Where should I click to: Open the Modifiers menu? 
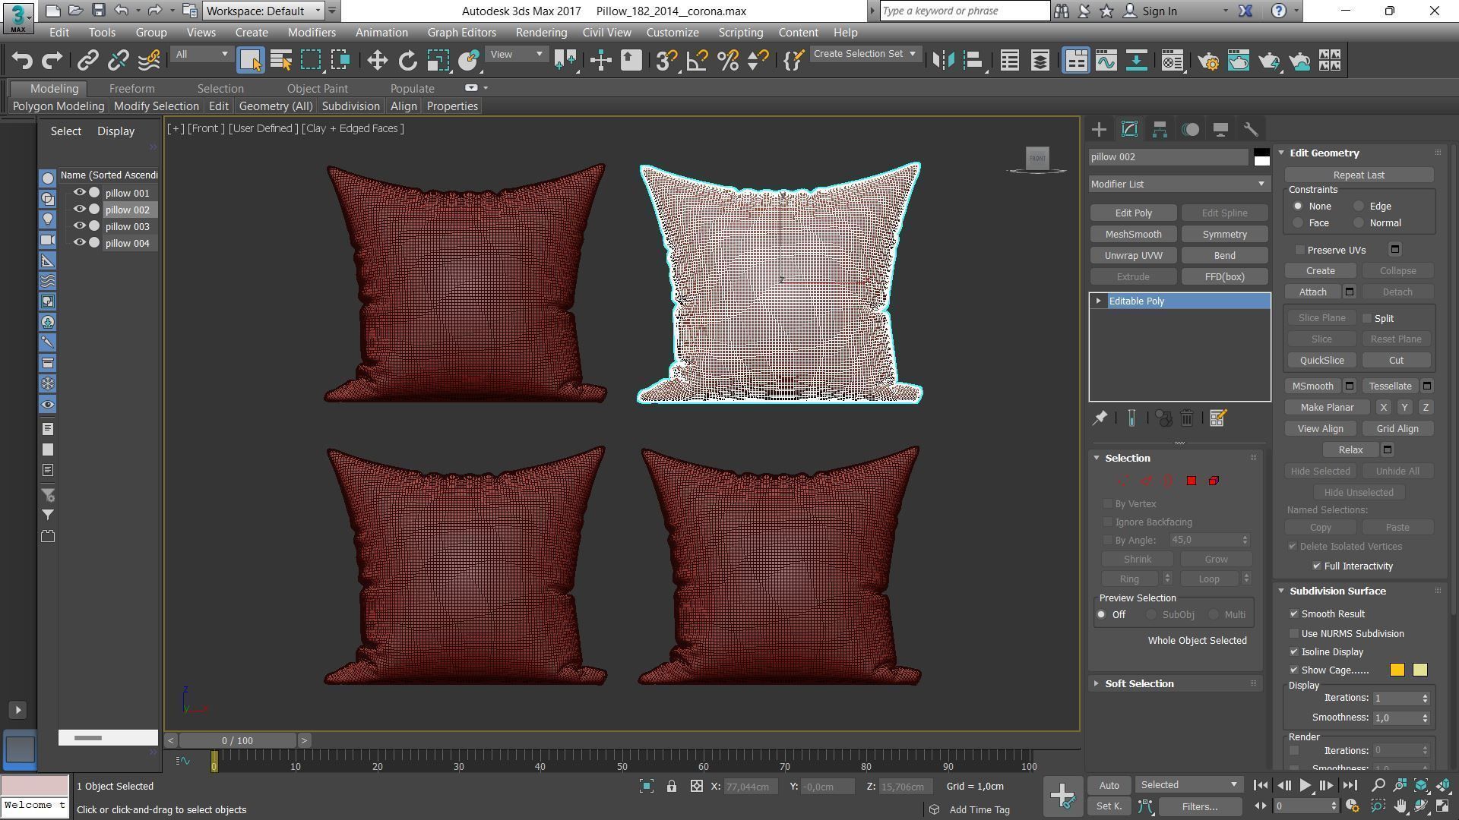[x=312, y=33]
